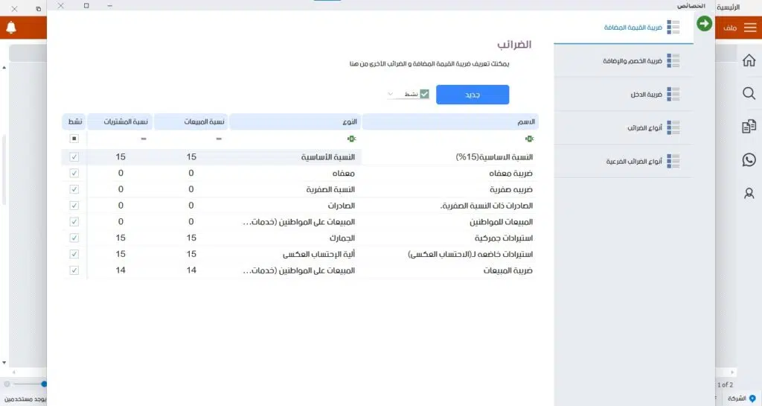Open the user profile icon in the sidebar

click(749, 194)
